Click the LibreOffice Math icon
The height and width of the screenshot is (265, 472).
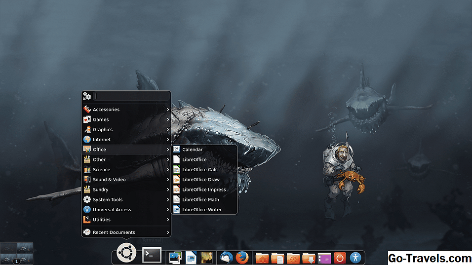click(x=176, y=199)
